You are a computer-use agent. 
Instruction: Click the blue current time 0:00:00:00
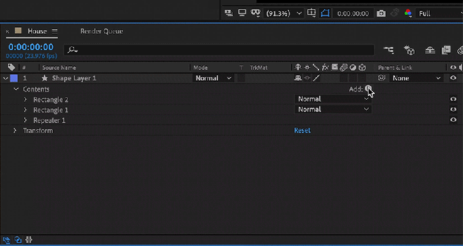31,47
